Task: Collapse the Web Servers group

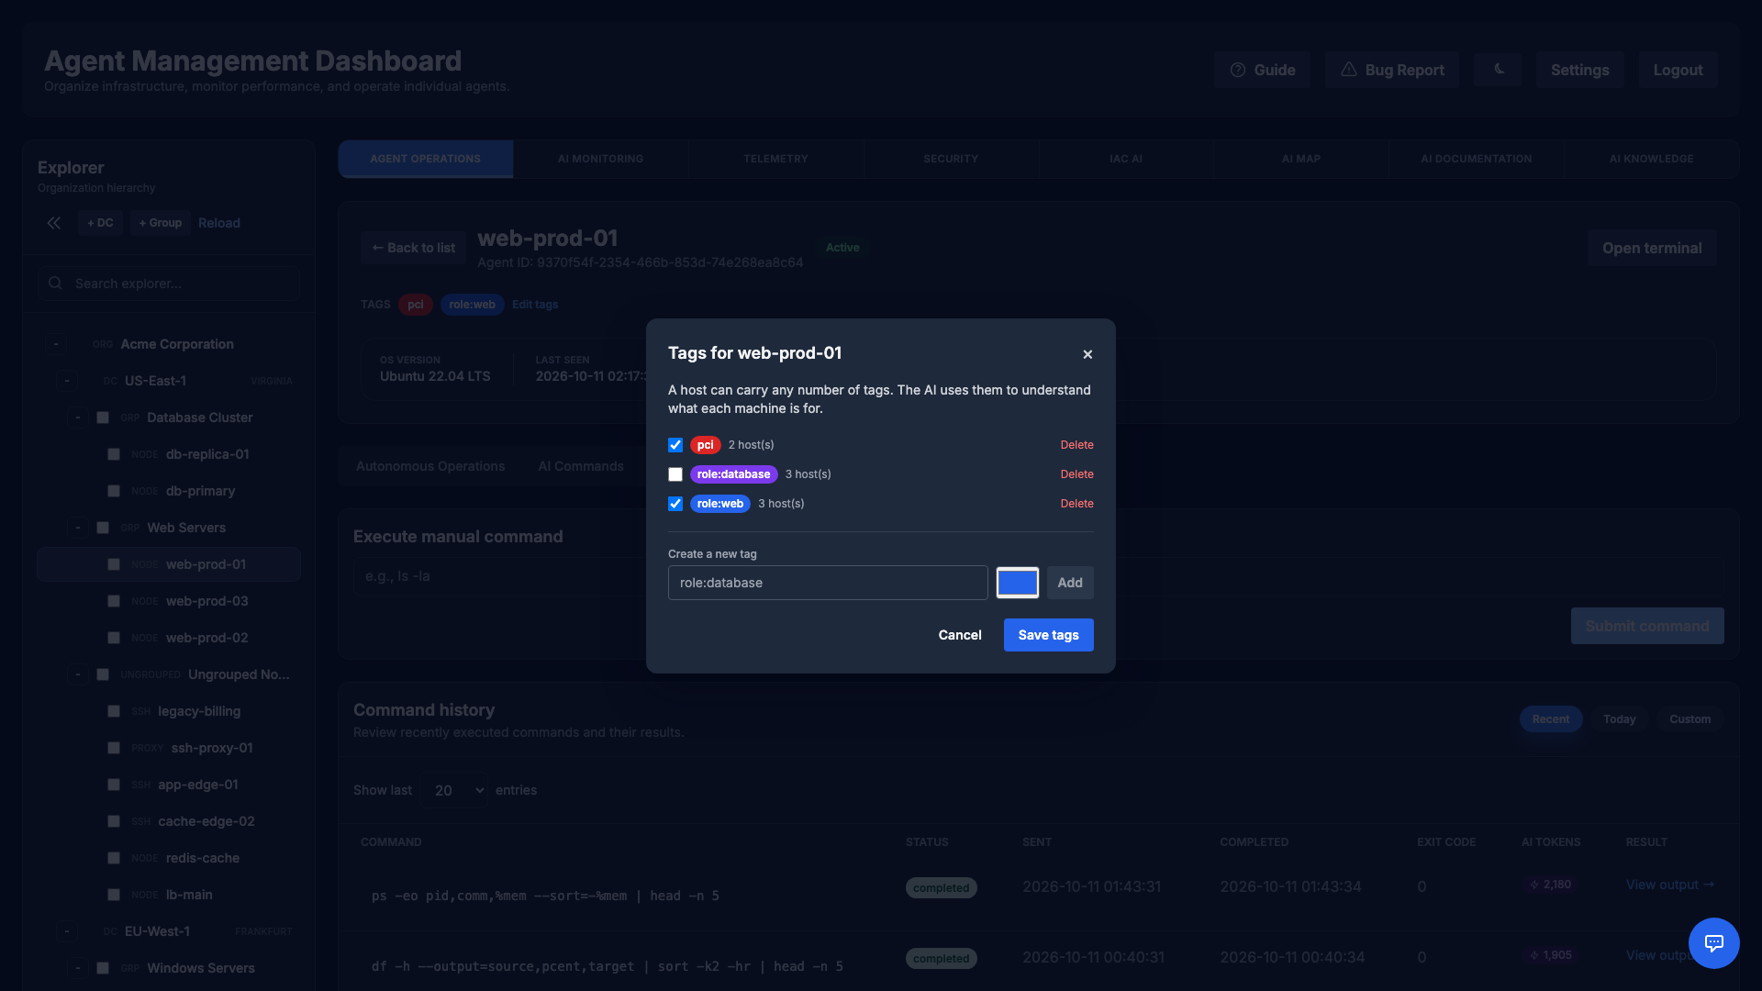Action: 78,528
